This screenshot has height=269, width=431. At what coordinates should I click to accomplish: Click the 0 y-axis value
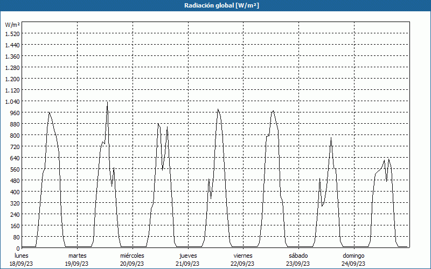point(18,248)
